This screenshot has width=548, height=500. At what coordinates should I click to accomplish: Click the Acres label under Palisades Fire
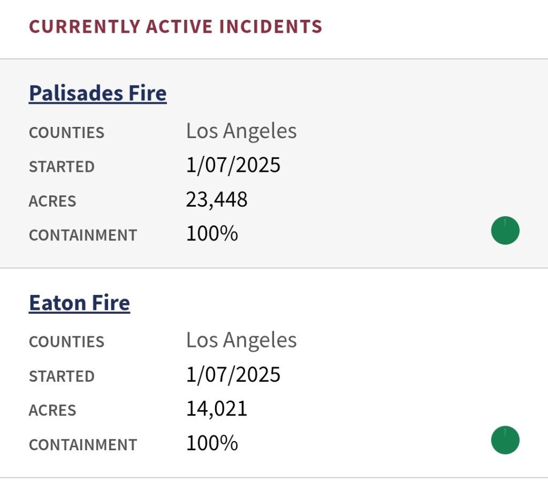click(52, 201)
